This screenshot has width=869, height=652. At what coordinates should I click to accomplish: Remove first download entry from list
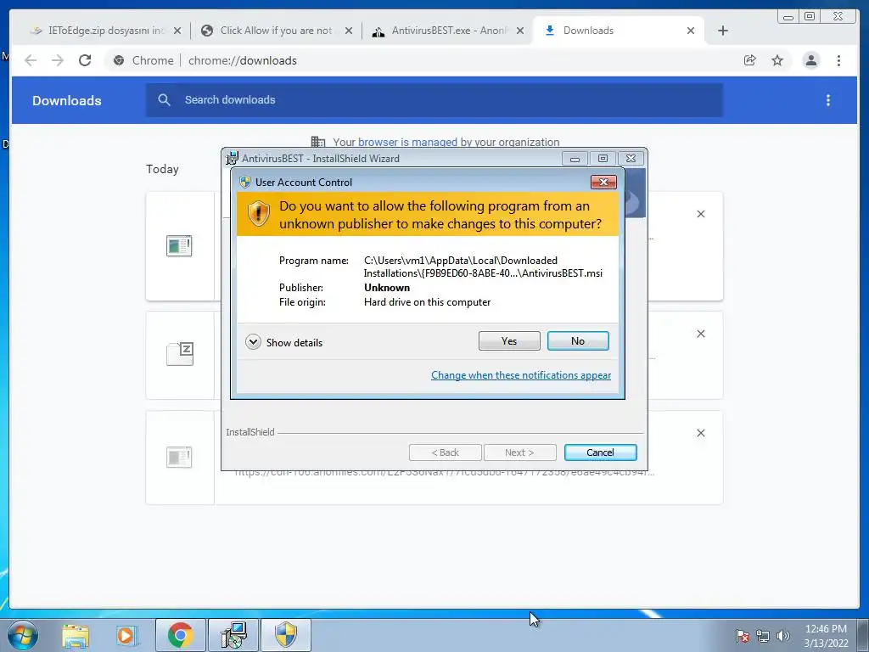coord(700,214)
